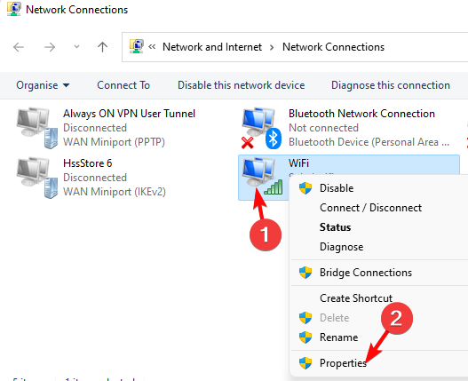468x381 pixels.
Task: Click shield icon beside Disable
Action: point(305,188)
